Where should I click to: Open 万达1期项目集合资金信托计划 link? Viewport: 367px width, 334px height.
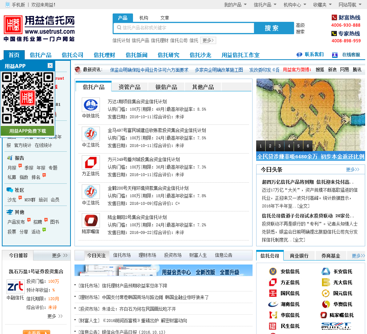coord(137,102)
